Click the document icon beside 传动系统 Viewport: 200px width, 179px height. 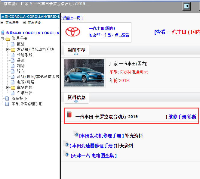(x=13, y=55)
